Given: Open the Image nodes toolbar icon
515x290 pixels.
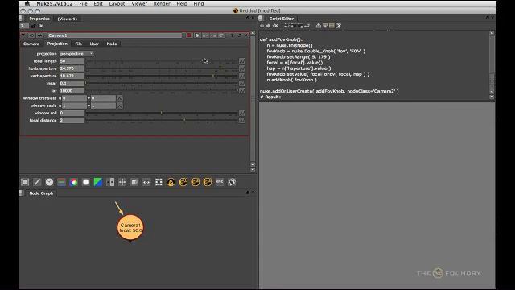Looking at the screenshot, I should pos(25,182).
